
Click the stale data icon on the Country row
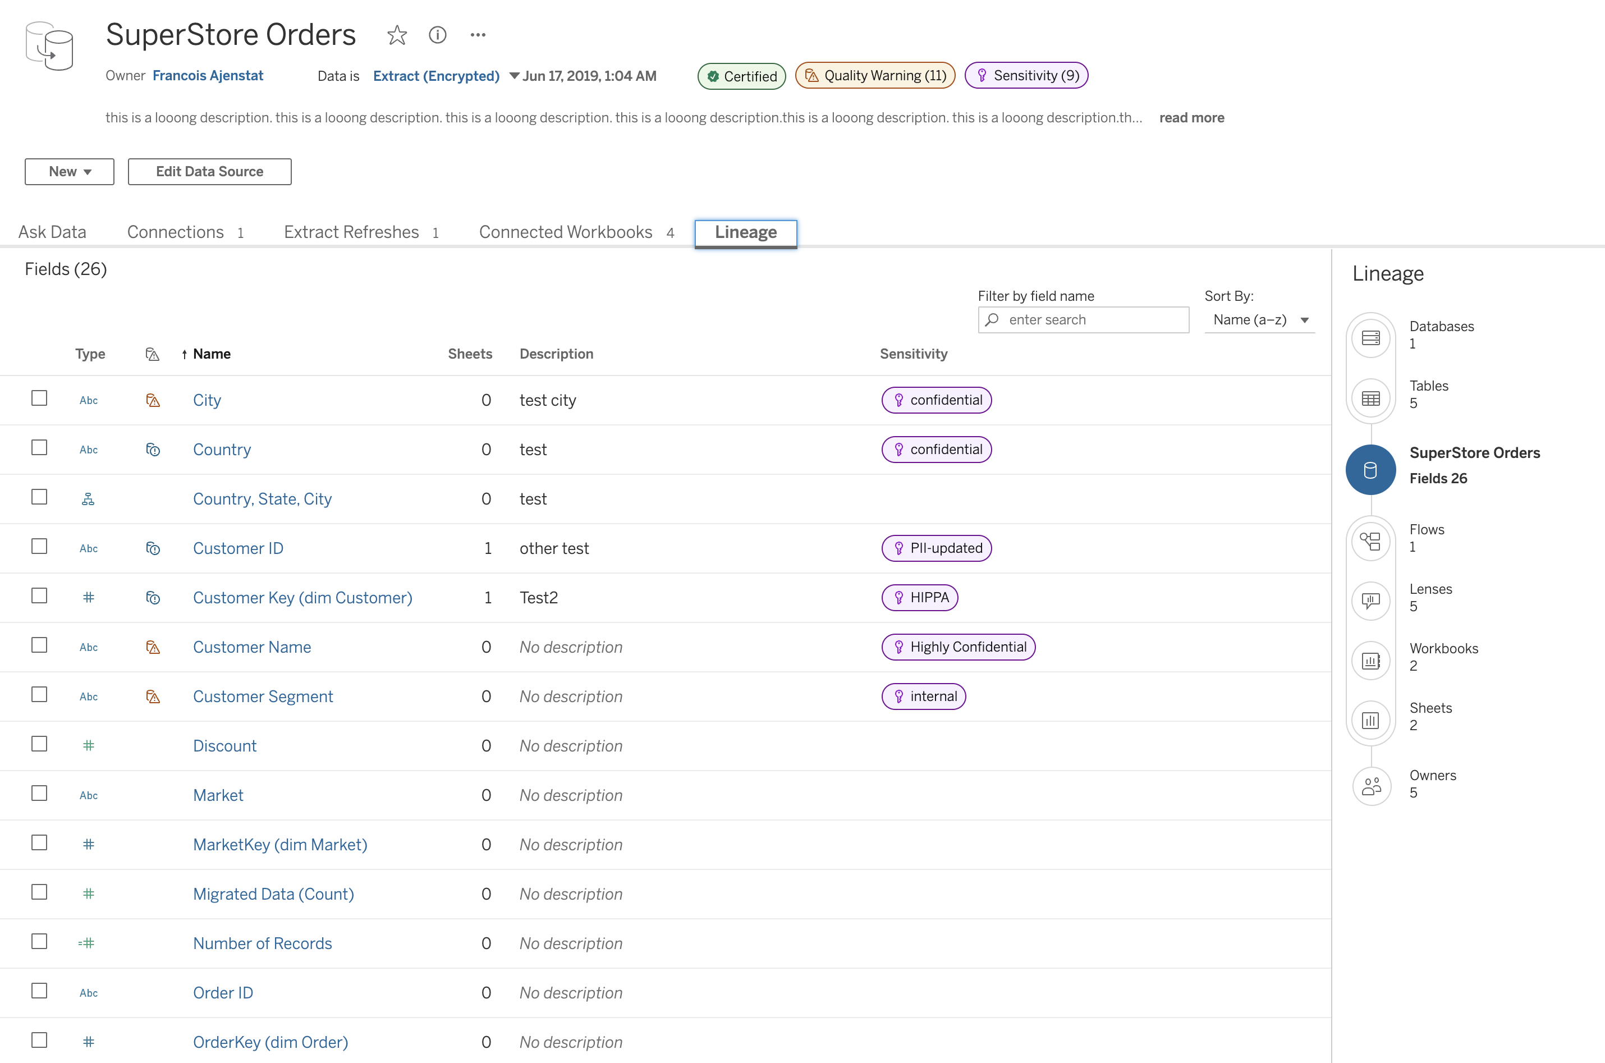click(x=153, y=450)
